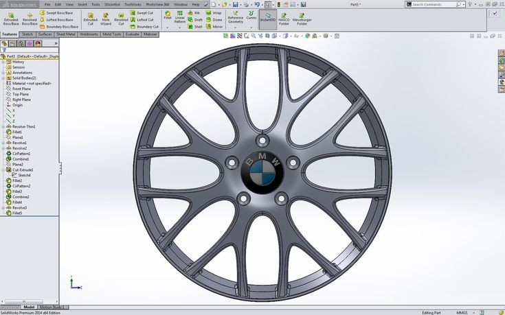The image size is (505, 315).
Task: Choose Swept Boss/Base feature
Action: click(56, 13)
